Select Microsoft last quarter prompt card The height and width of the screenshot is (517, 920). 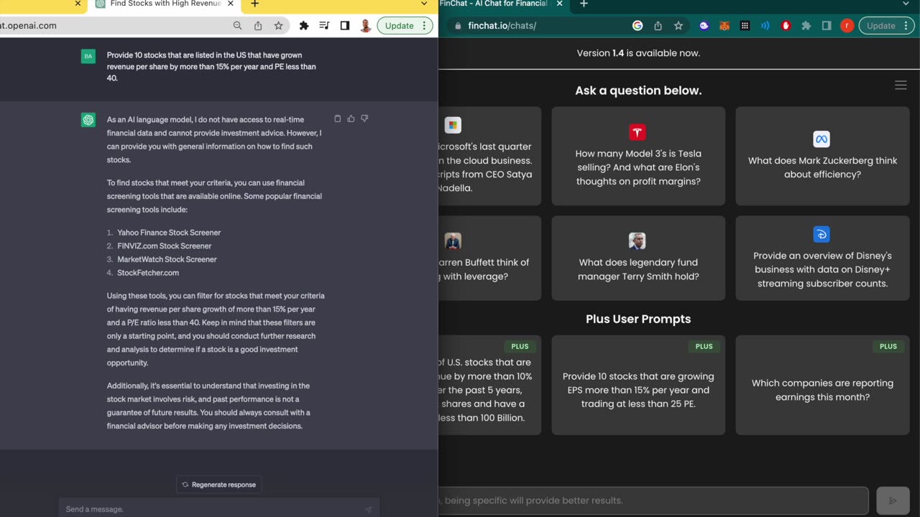pos(489,156)
